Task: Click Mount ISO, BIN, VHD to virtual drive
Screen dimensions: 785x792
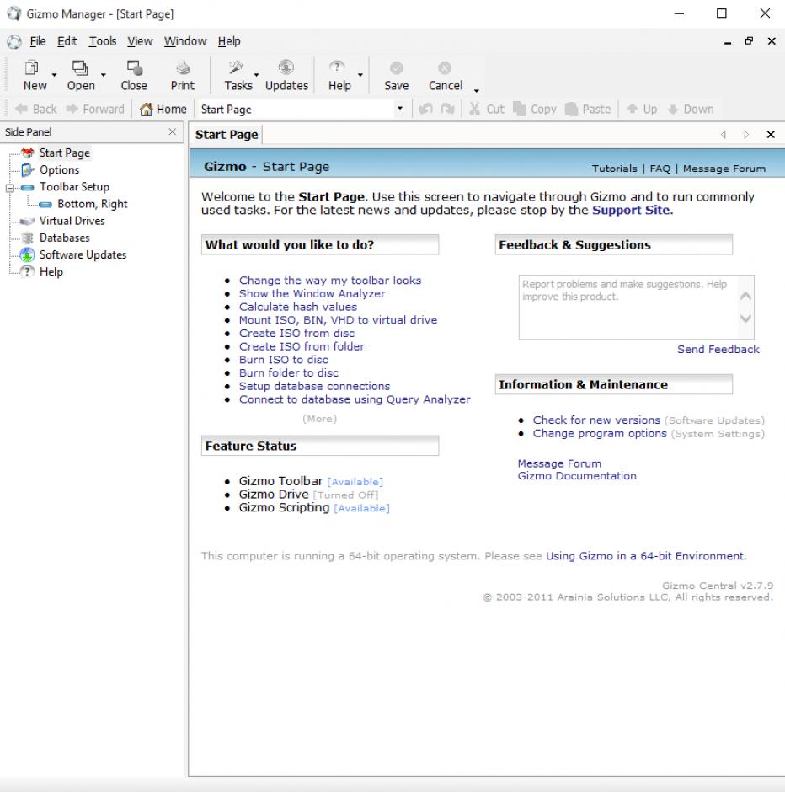Action: click(338, 319)
